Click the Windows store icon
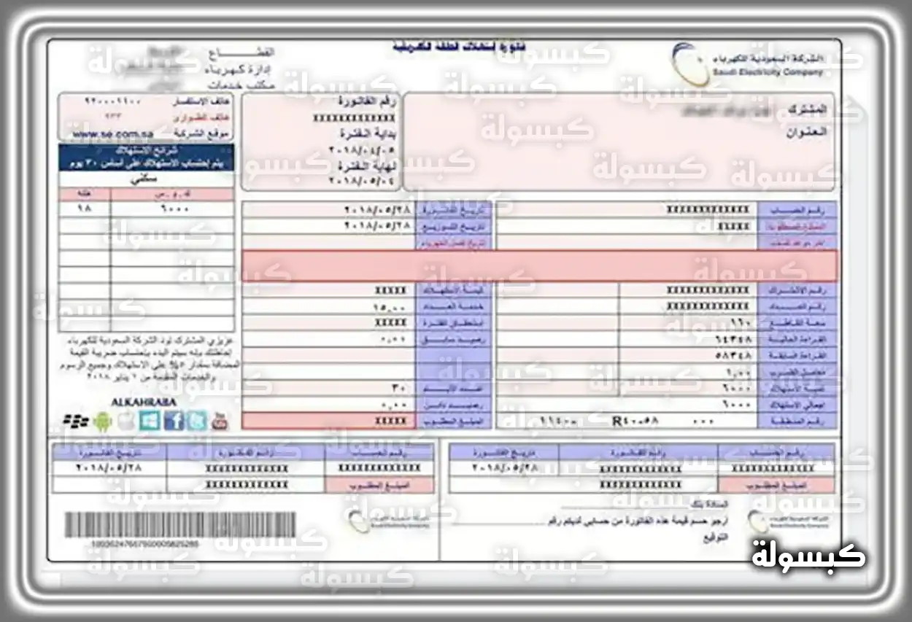Viewport: 912px width, 622px height. coord(150,421)
